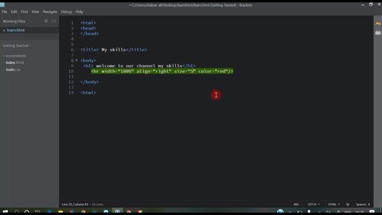Click the indent size value 4
The height and width of the screenshot is (215, 382).
[x=369, y=204]
